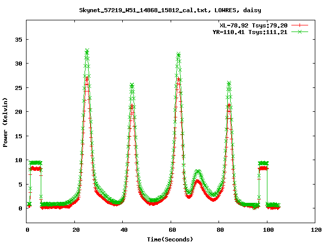Screen dimensions: 326x244
Task: Click the plot title 'Skynet_57219_W51_14868_15812_cal.txt, LOWRES, daisy'
Action: tap(170, 10)
